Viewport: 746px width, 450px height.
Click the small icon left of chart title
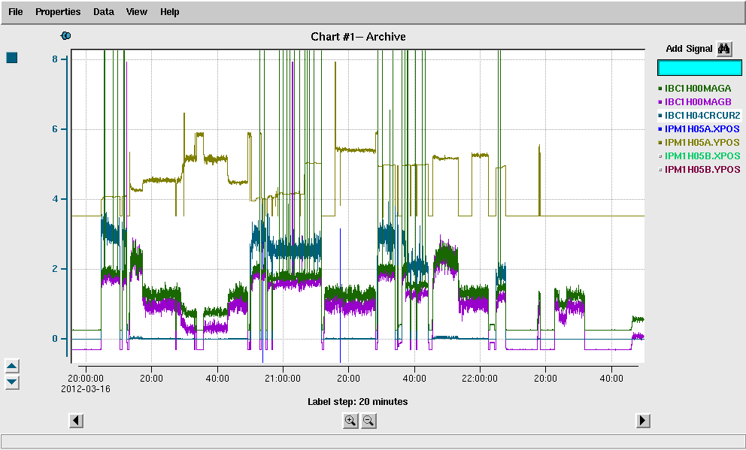[65, 35]
